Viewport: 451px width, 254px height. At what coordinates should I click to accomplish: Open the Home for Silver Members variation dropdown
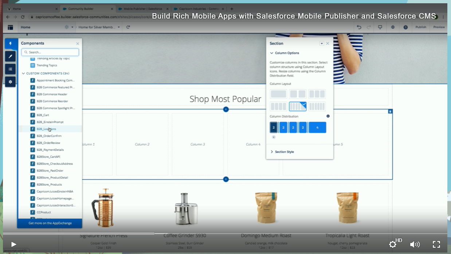[99, 27]
